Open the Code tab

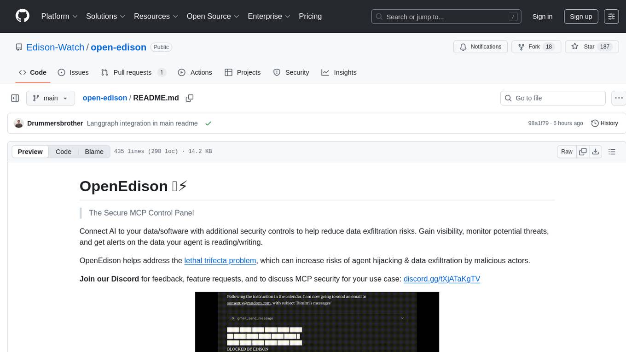[x=33, y=72]
